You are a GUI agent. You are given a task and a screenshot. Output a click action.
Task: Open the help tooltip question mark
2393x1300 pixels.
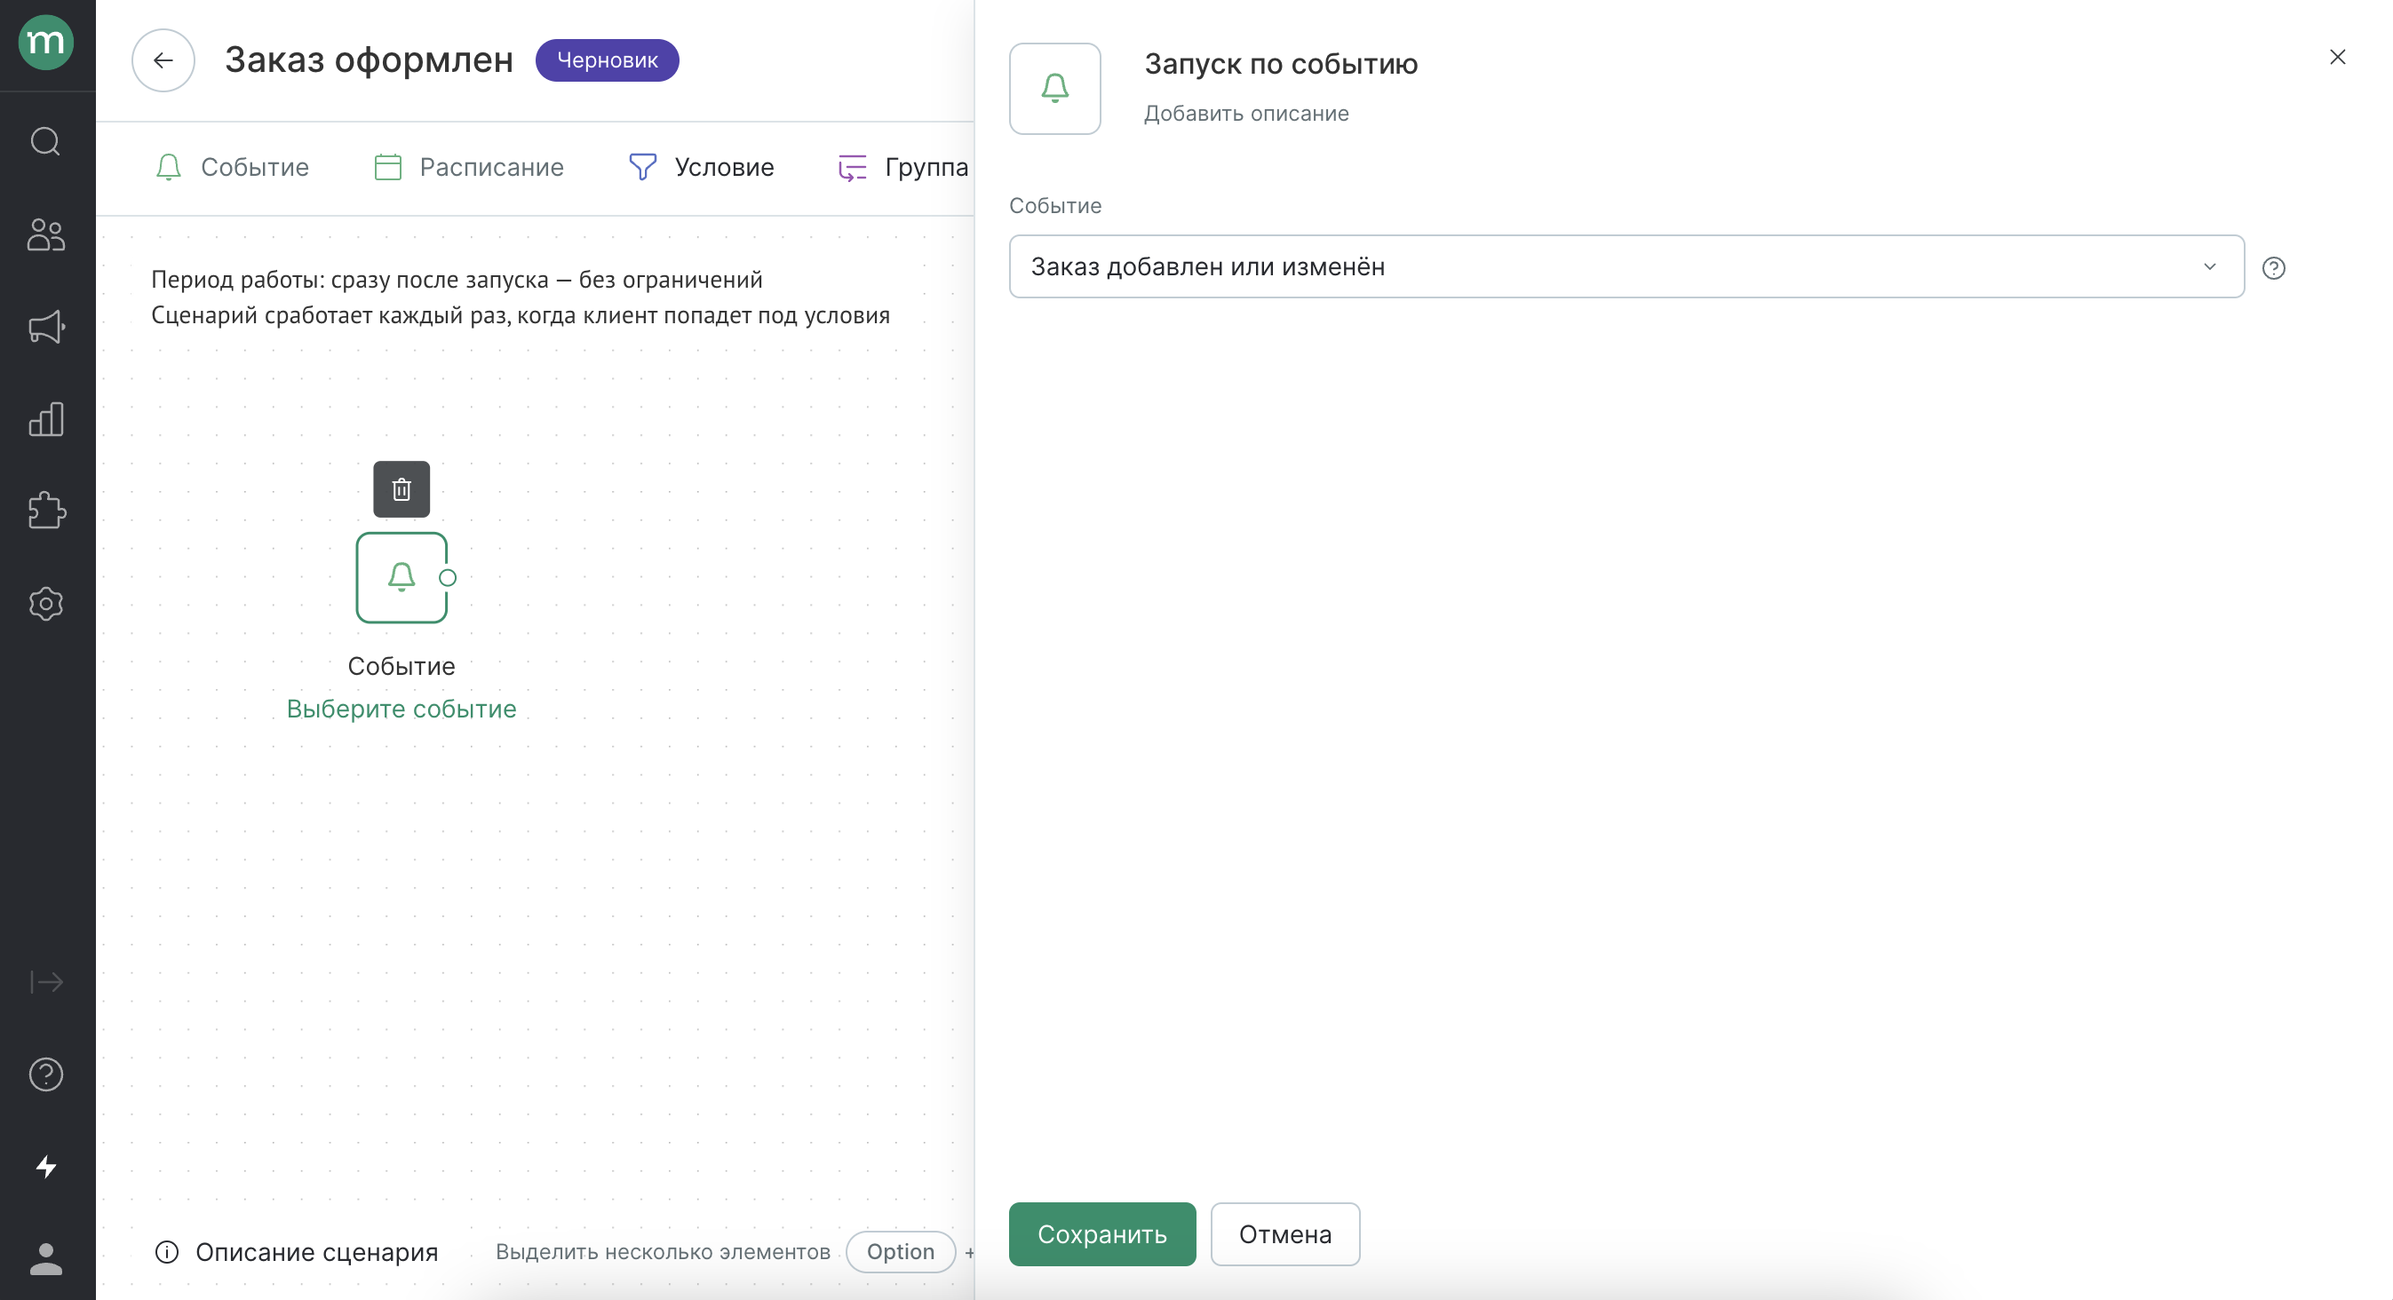click(x=2275, y=267)
